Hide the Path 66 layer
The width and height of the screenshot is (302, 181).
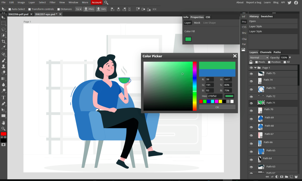[x=251, y=144]
